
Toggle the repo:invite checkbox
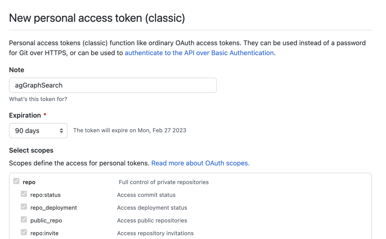(x=24, y=232)
